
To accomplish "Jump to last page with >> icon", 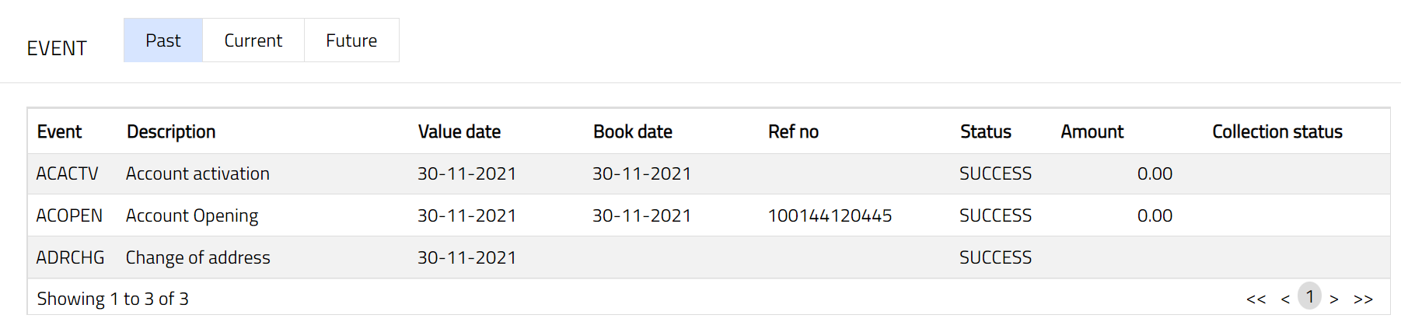I will pyautogui.click(x=1363, y=299).
